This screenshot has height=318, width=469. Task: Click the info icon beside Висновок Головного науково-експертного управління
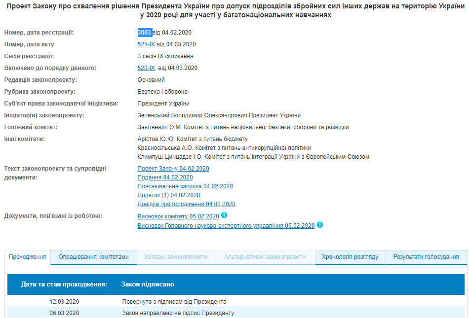coord(320,226)
